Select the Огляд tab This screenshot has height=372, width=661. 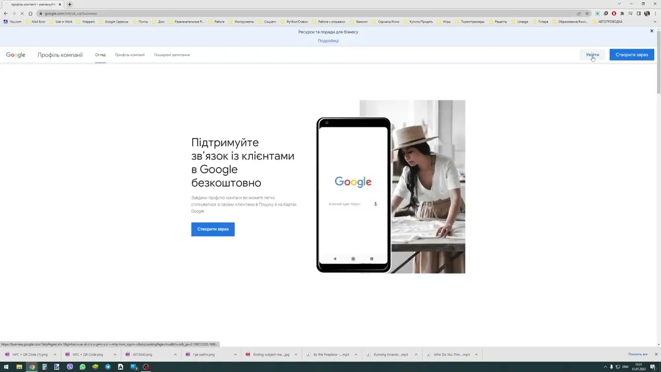(100, 55)
